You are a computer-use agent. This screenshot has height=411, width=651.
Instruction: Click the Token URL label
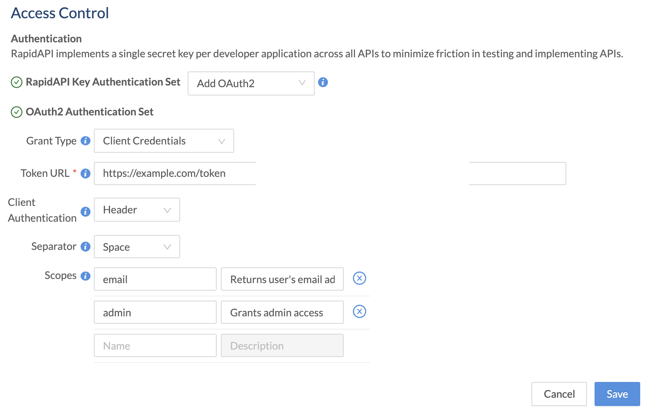coord(45,173)
